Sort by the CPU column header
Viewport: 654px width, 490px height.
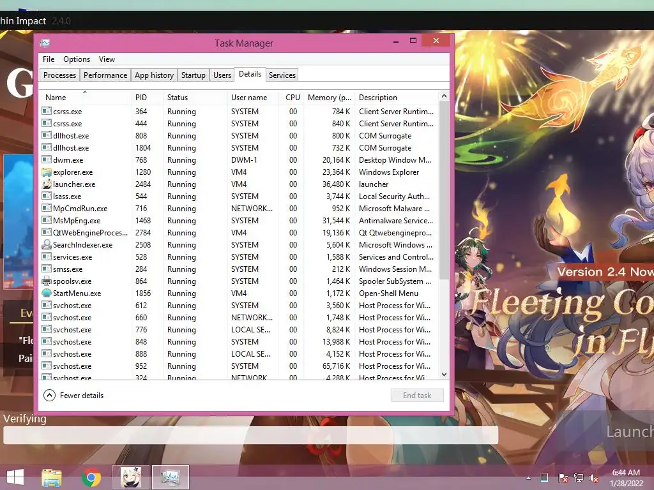tap(293, 98)
